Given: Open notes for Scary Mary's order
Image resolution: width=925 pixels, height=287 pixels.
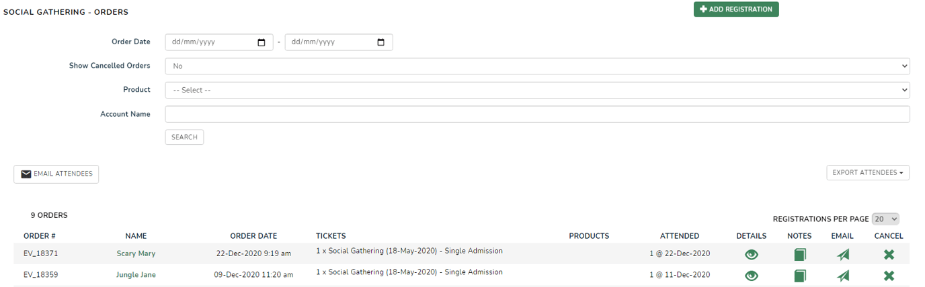Looking at the screenshot, I should click(x=799, y=255).
